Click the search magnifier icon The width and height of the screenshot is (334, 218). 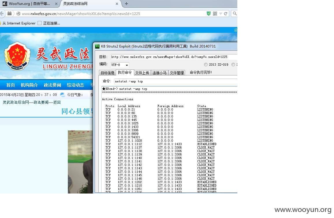pos(234,14)
